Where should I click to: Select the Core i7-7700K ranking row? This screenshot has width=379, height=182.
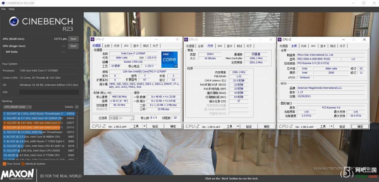39,155
